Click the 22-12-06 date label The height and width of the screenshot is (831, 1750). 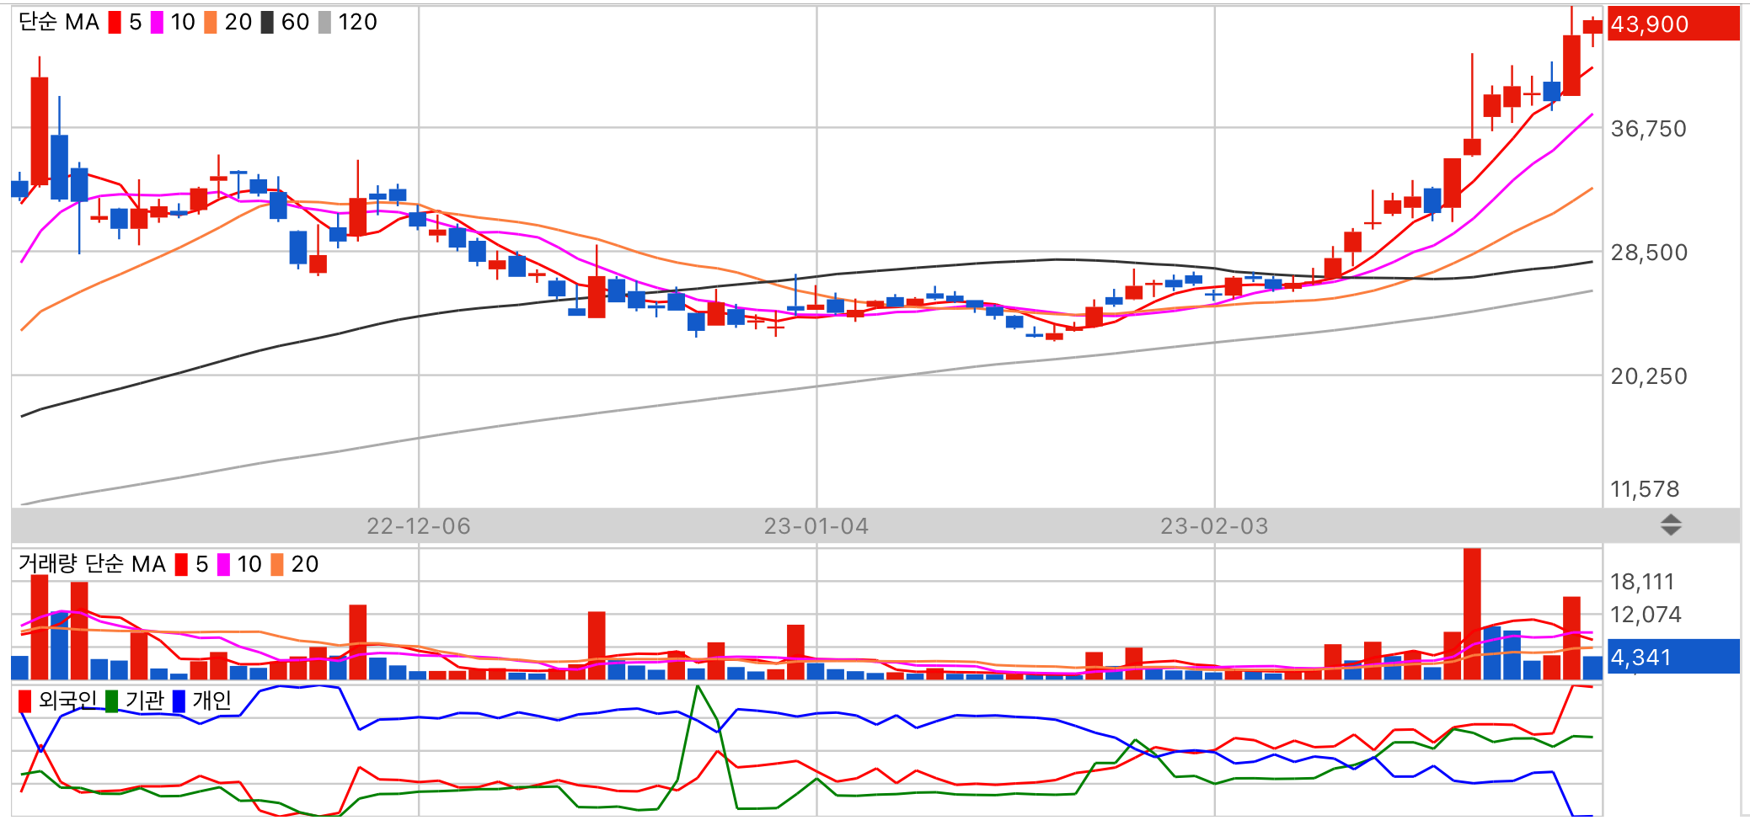pyautogui.click(x=419, y=526)
